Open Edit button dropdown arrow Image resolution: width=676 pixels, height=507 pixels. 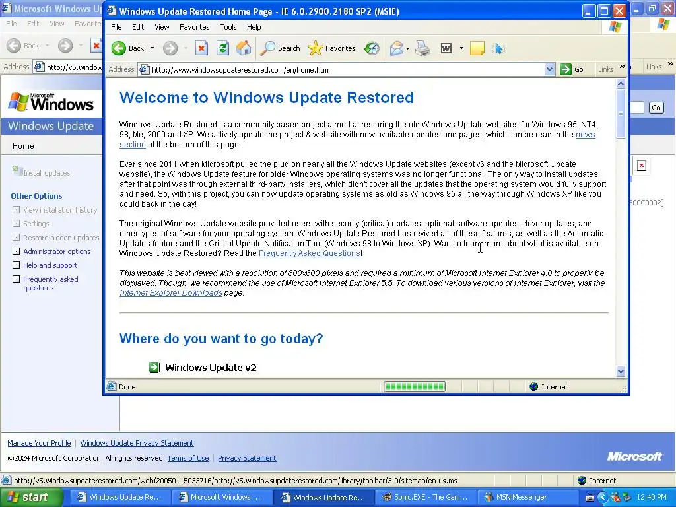pyautogui.click(x=461, y=48)
